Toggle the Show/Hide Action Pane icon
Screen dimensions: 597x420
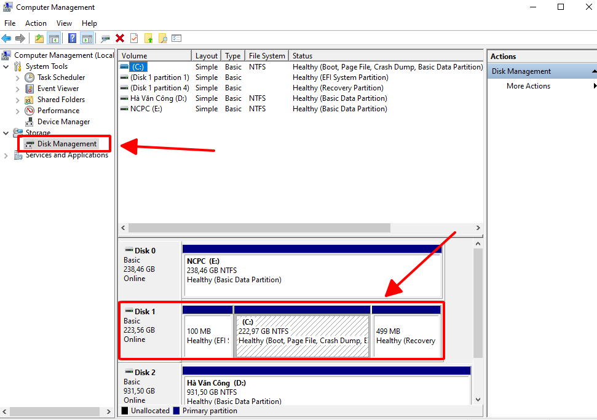[87, 39]
